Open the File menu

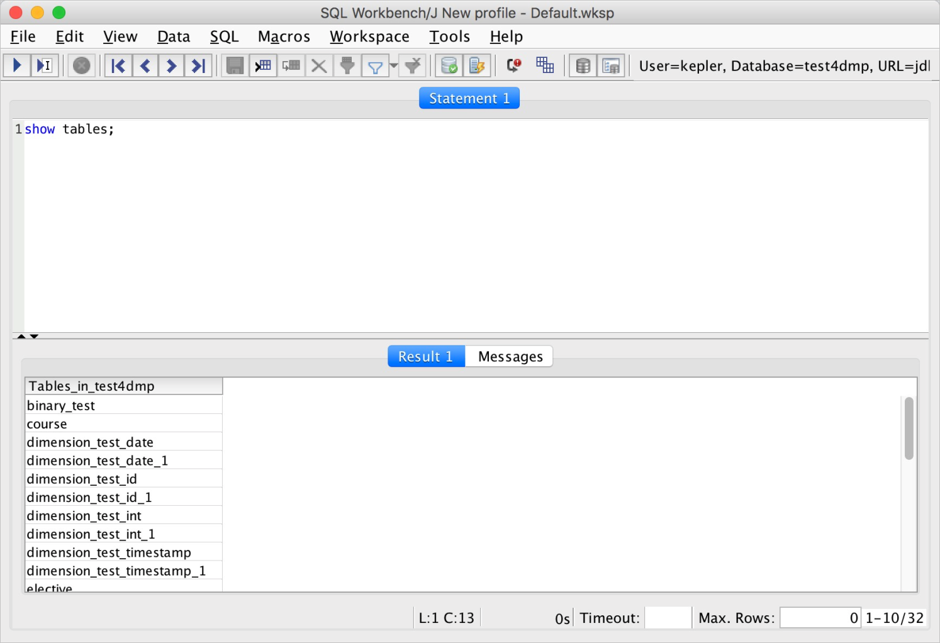click(23, 36)
